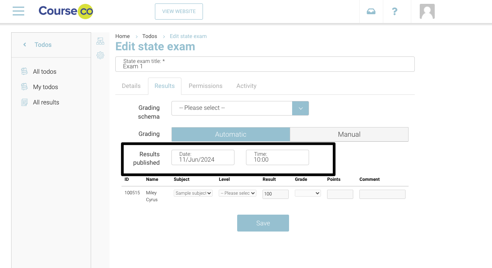Open the Grade dropdown in the results row

307,193
